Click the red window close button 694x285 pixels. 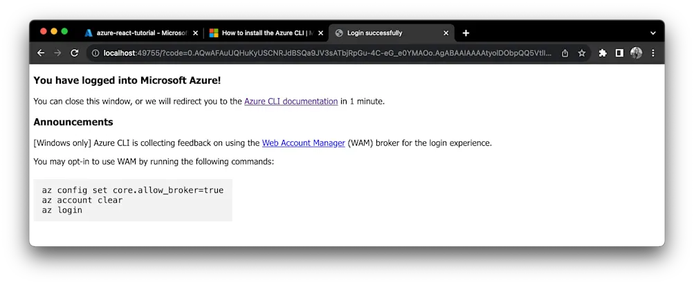pyautogui.click(x=44, y=31)
